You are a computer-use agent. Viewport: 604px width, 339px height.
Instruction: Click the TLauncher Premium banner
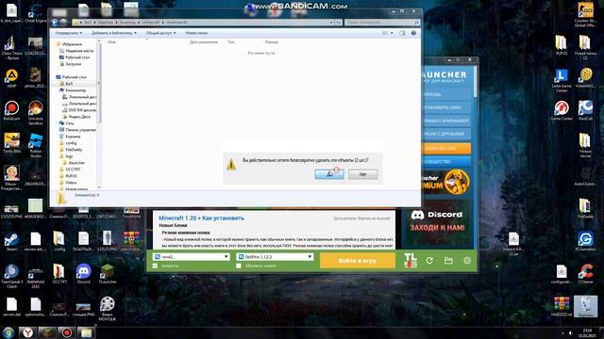[446, 182]
